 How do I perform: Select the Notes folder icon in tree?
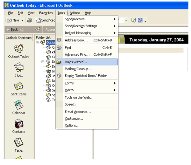pyautogui.click(x=48, y=80)
